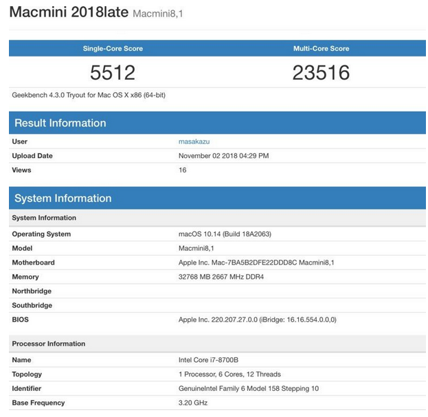Select the Apple Inc. 220.207.27.0.0 BIOS value
Viewport: 428px width, 417px height.
[x=258, y=319]
